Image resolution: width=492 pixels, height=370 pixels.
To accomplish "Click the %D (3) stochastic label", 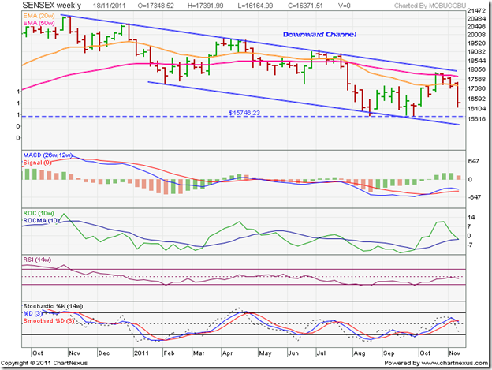I will click(32, 313).
